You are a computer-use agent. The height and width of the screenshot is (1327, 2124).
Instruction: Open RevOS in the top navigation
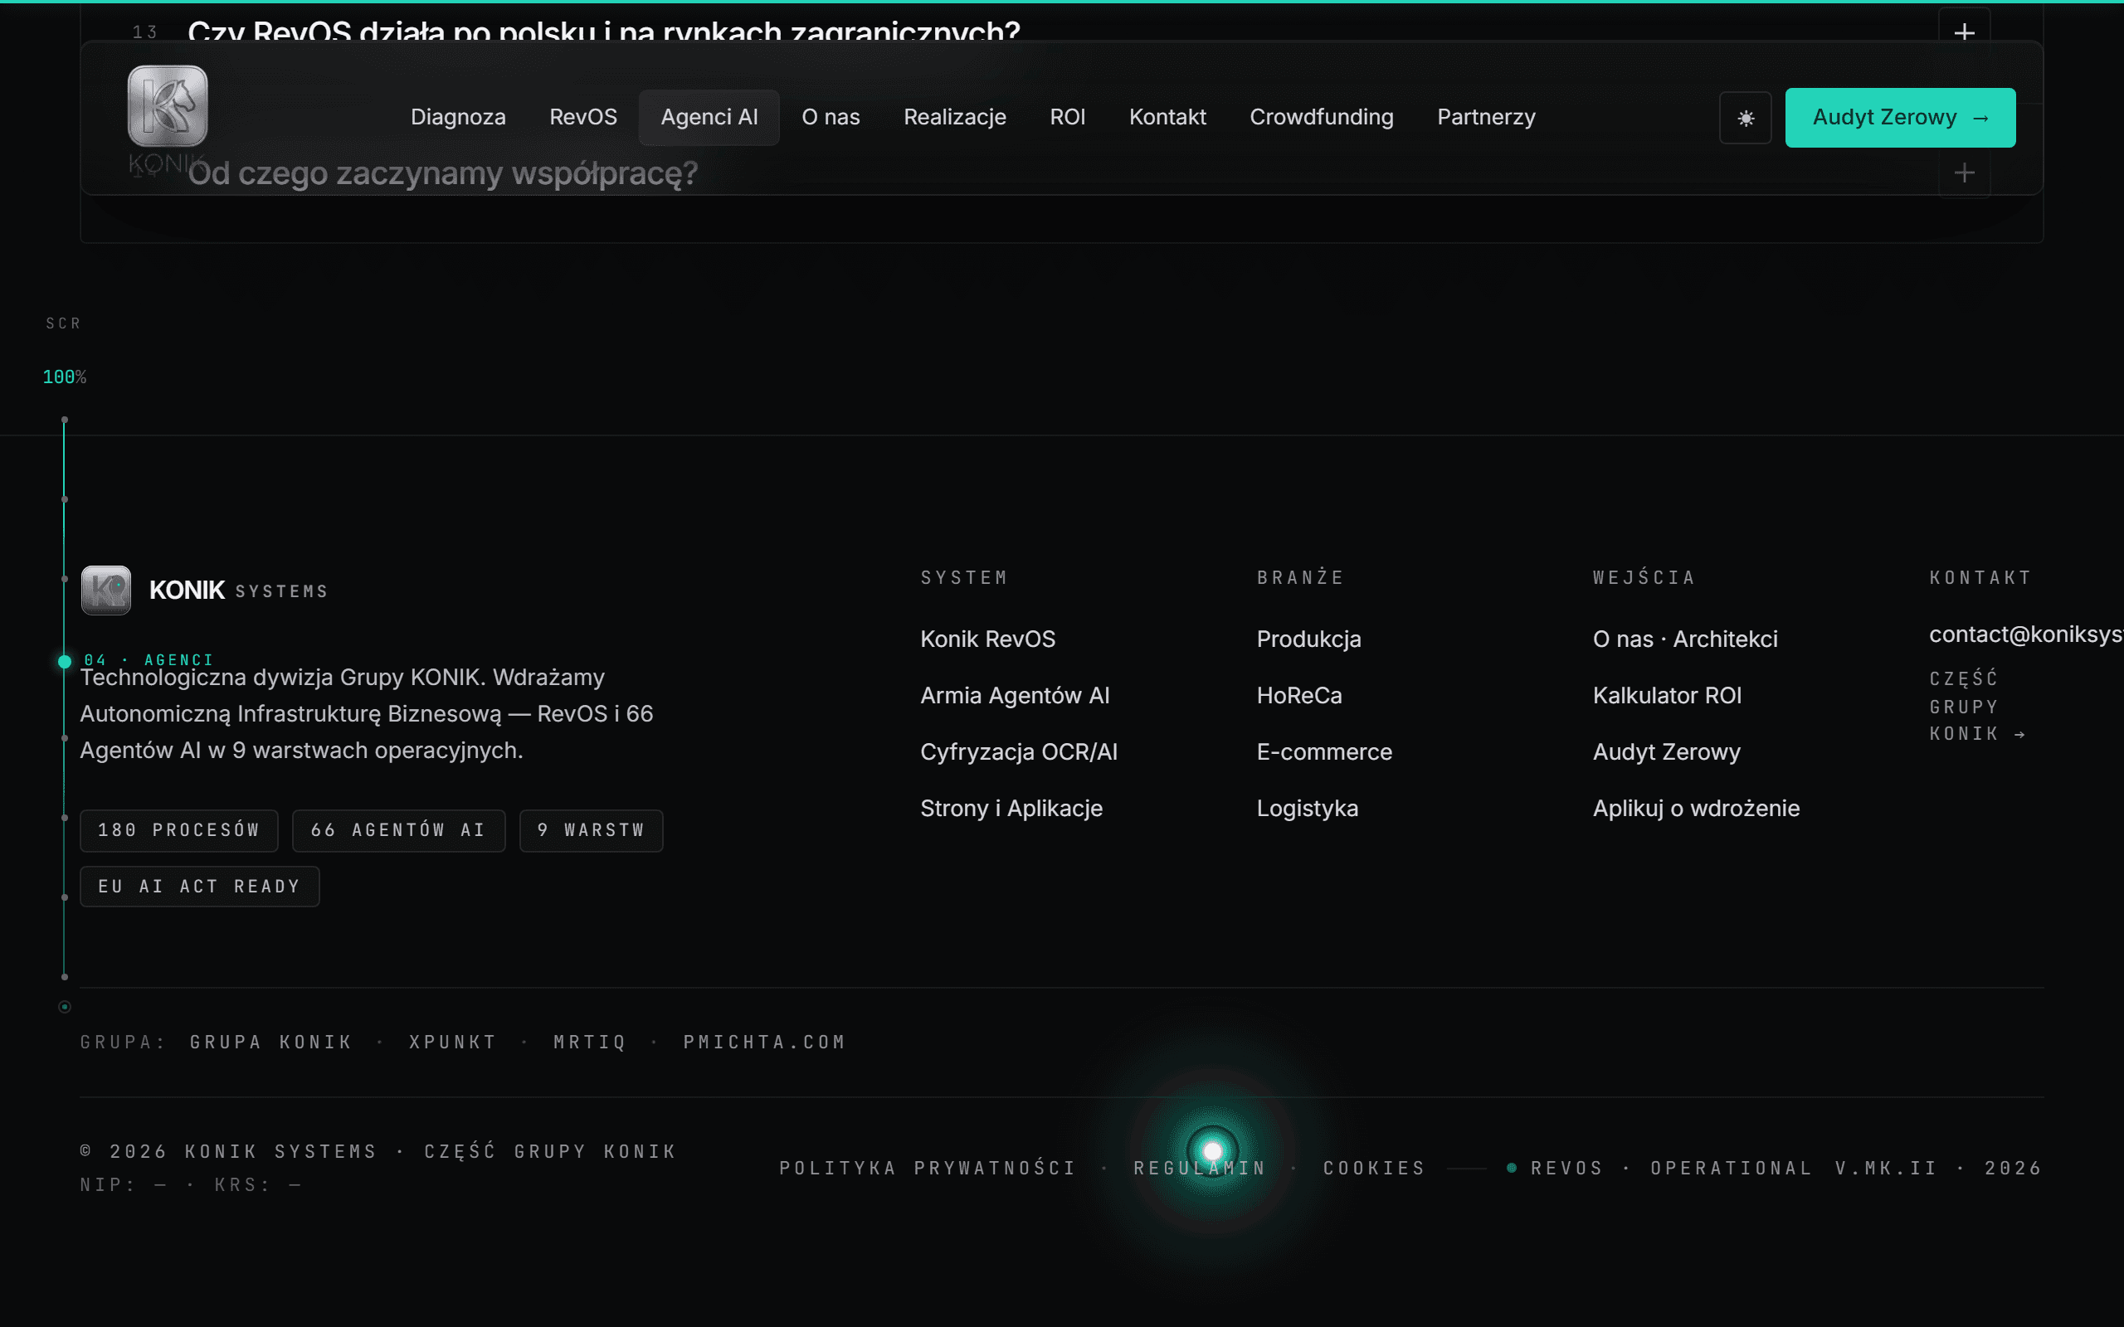582,117
